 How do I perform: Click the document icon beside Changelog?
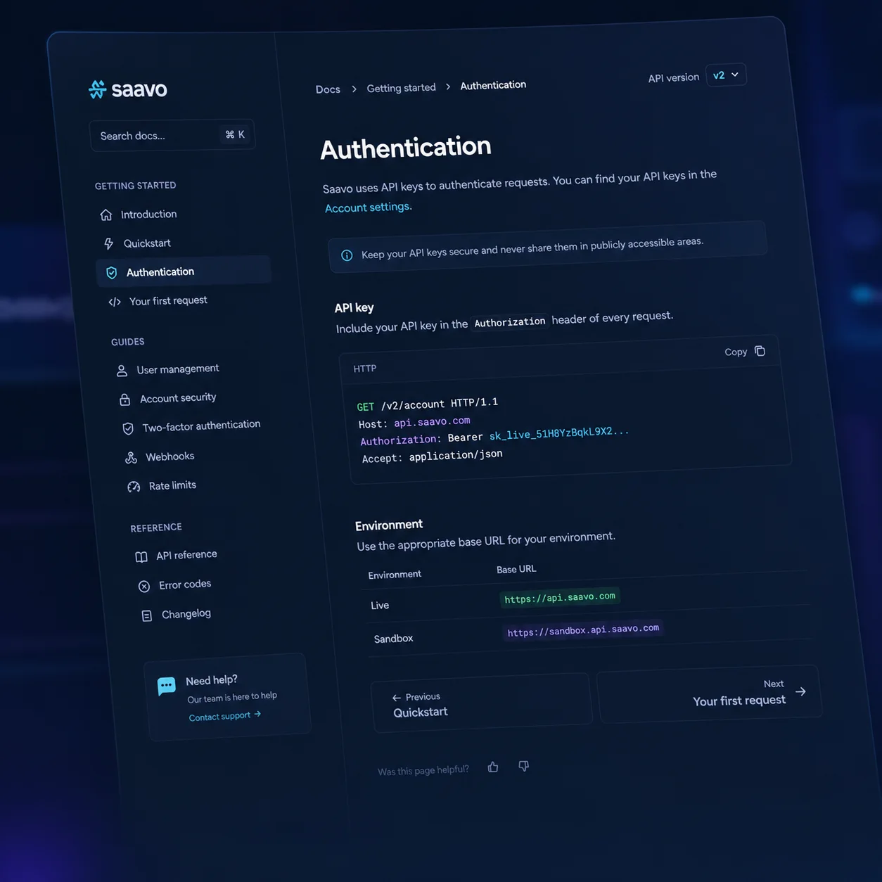tap(147, 616)
